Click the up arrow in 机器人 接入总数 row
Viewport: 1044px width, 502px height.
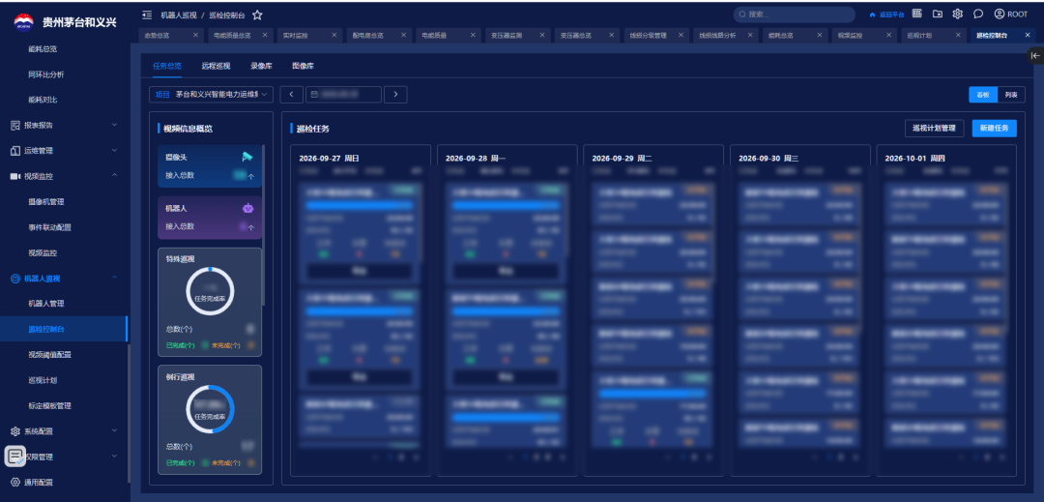pyautogui.click(x=251, y=227)
